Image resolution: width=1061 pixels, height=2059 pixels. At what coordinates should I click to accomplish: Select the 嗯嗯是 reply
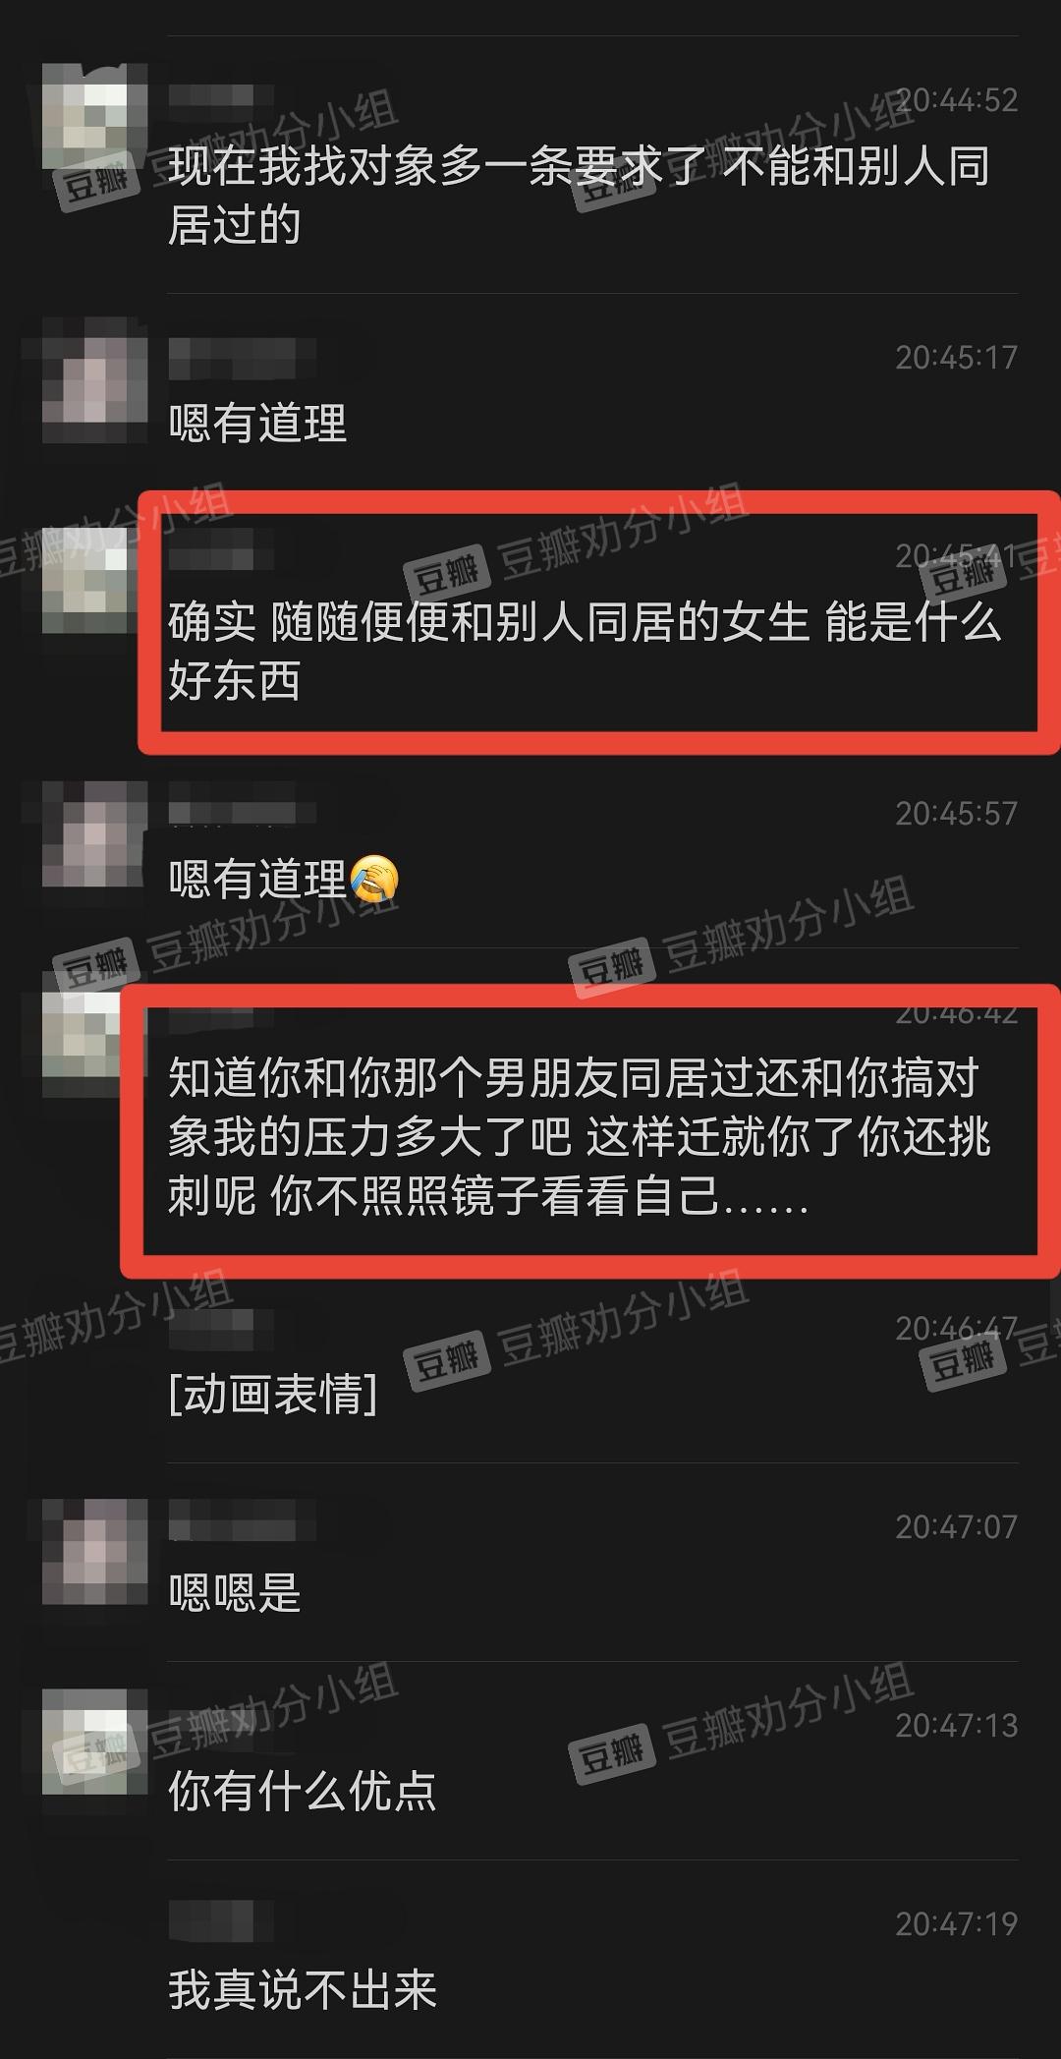pyautogui.click(x=234, y=1592)
